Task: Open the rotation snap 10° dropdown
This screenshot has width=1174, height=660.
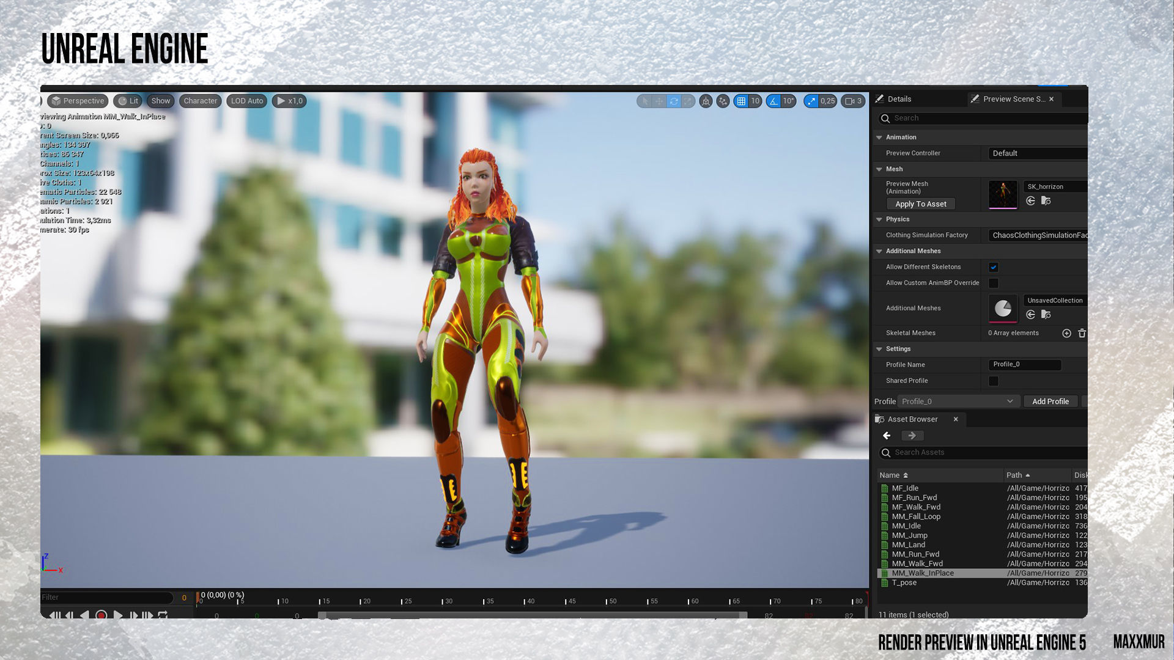Action: pos(789,101)
